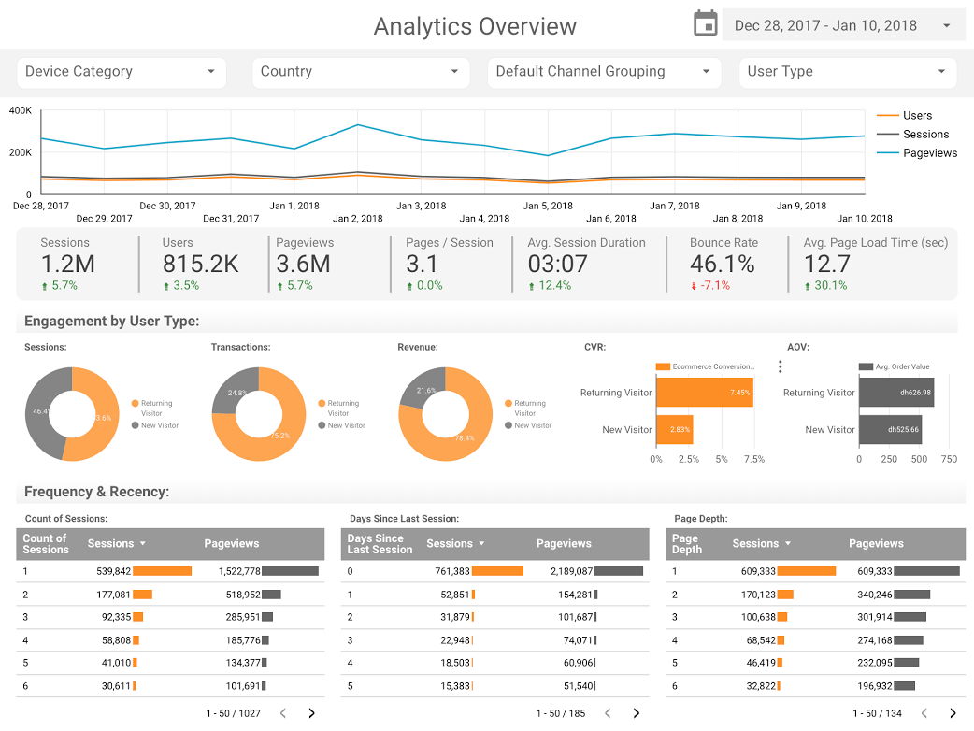This screenshot has width=974, height=731.
Task: Expand the Default Channel Grouping filter
Action: tap(603, 72)
